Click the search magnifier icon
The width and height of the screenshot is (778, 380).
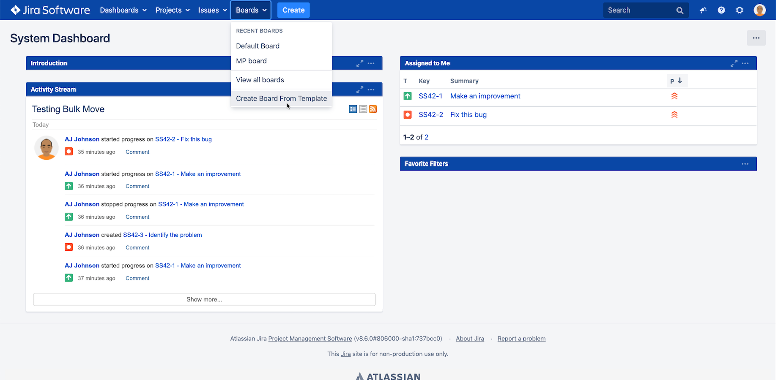click(x=679, y=11)
